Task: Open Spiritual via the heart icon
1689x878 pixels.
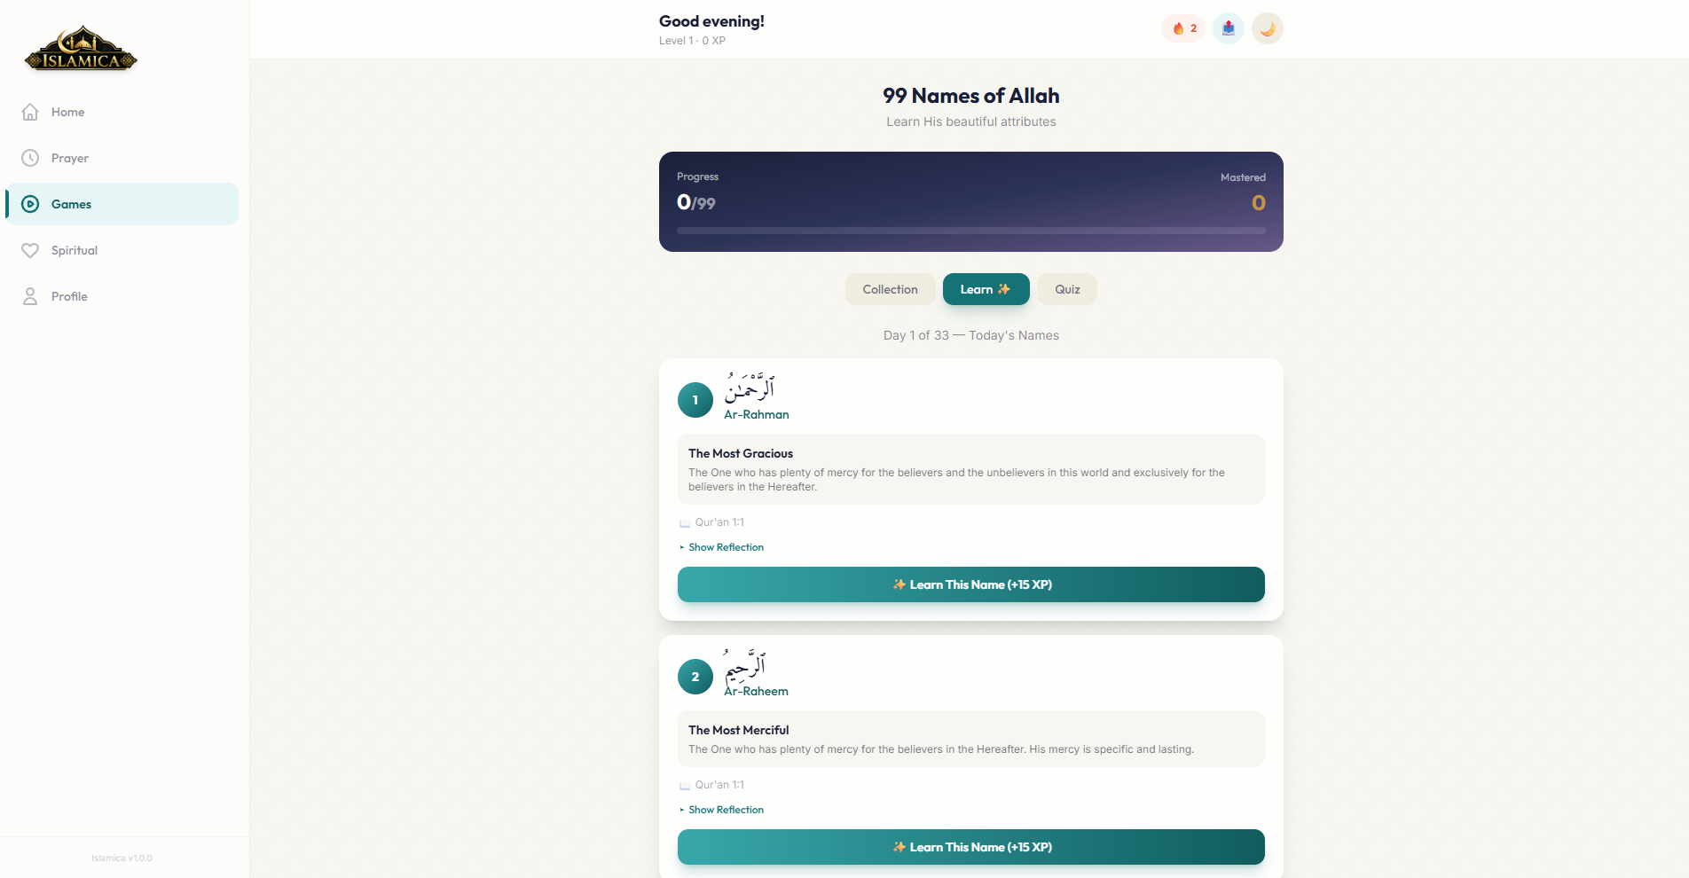Action: [29, 250]
